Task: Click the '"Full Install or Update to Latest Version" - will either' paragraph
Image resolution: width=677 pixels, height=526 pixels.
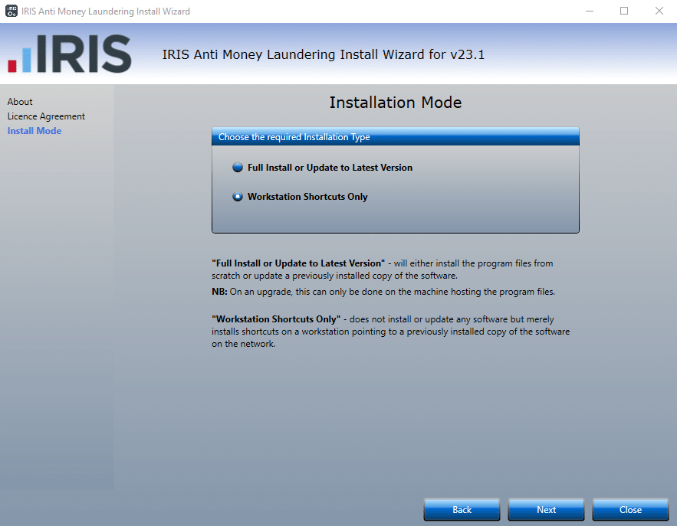Action: click(383, 270)
